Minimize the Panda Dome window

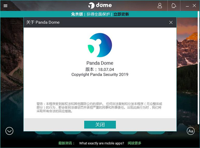(187, 6)
